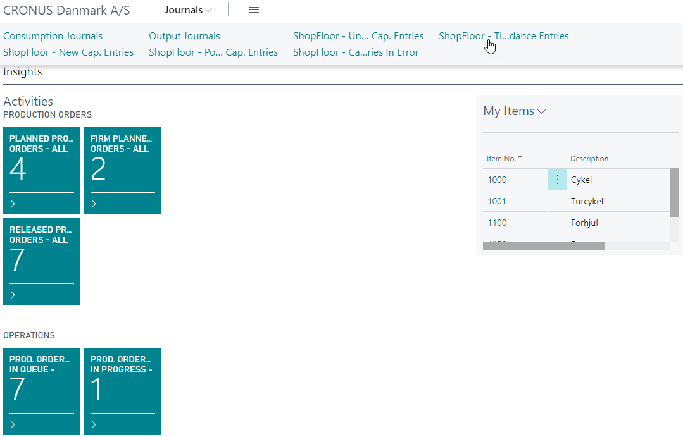The width and height of the screenshot is (683, 437).
Task: Click the Firm Planned Orders - All tile
Action: (x=123, y=171)
